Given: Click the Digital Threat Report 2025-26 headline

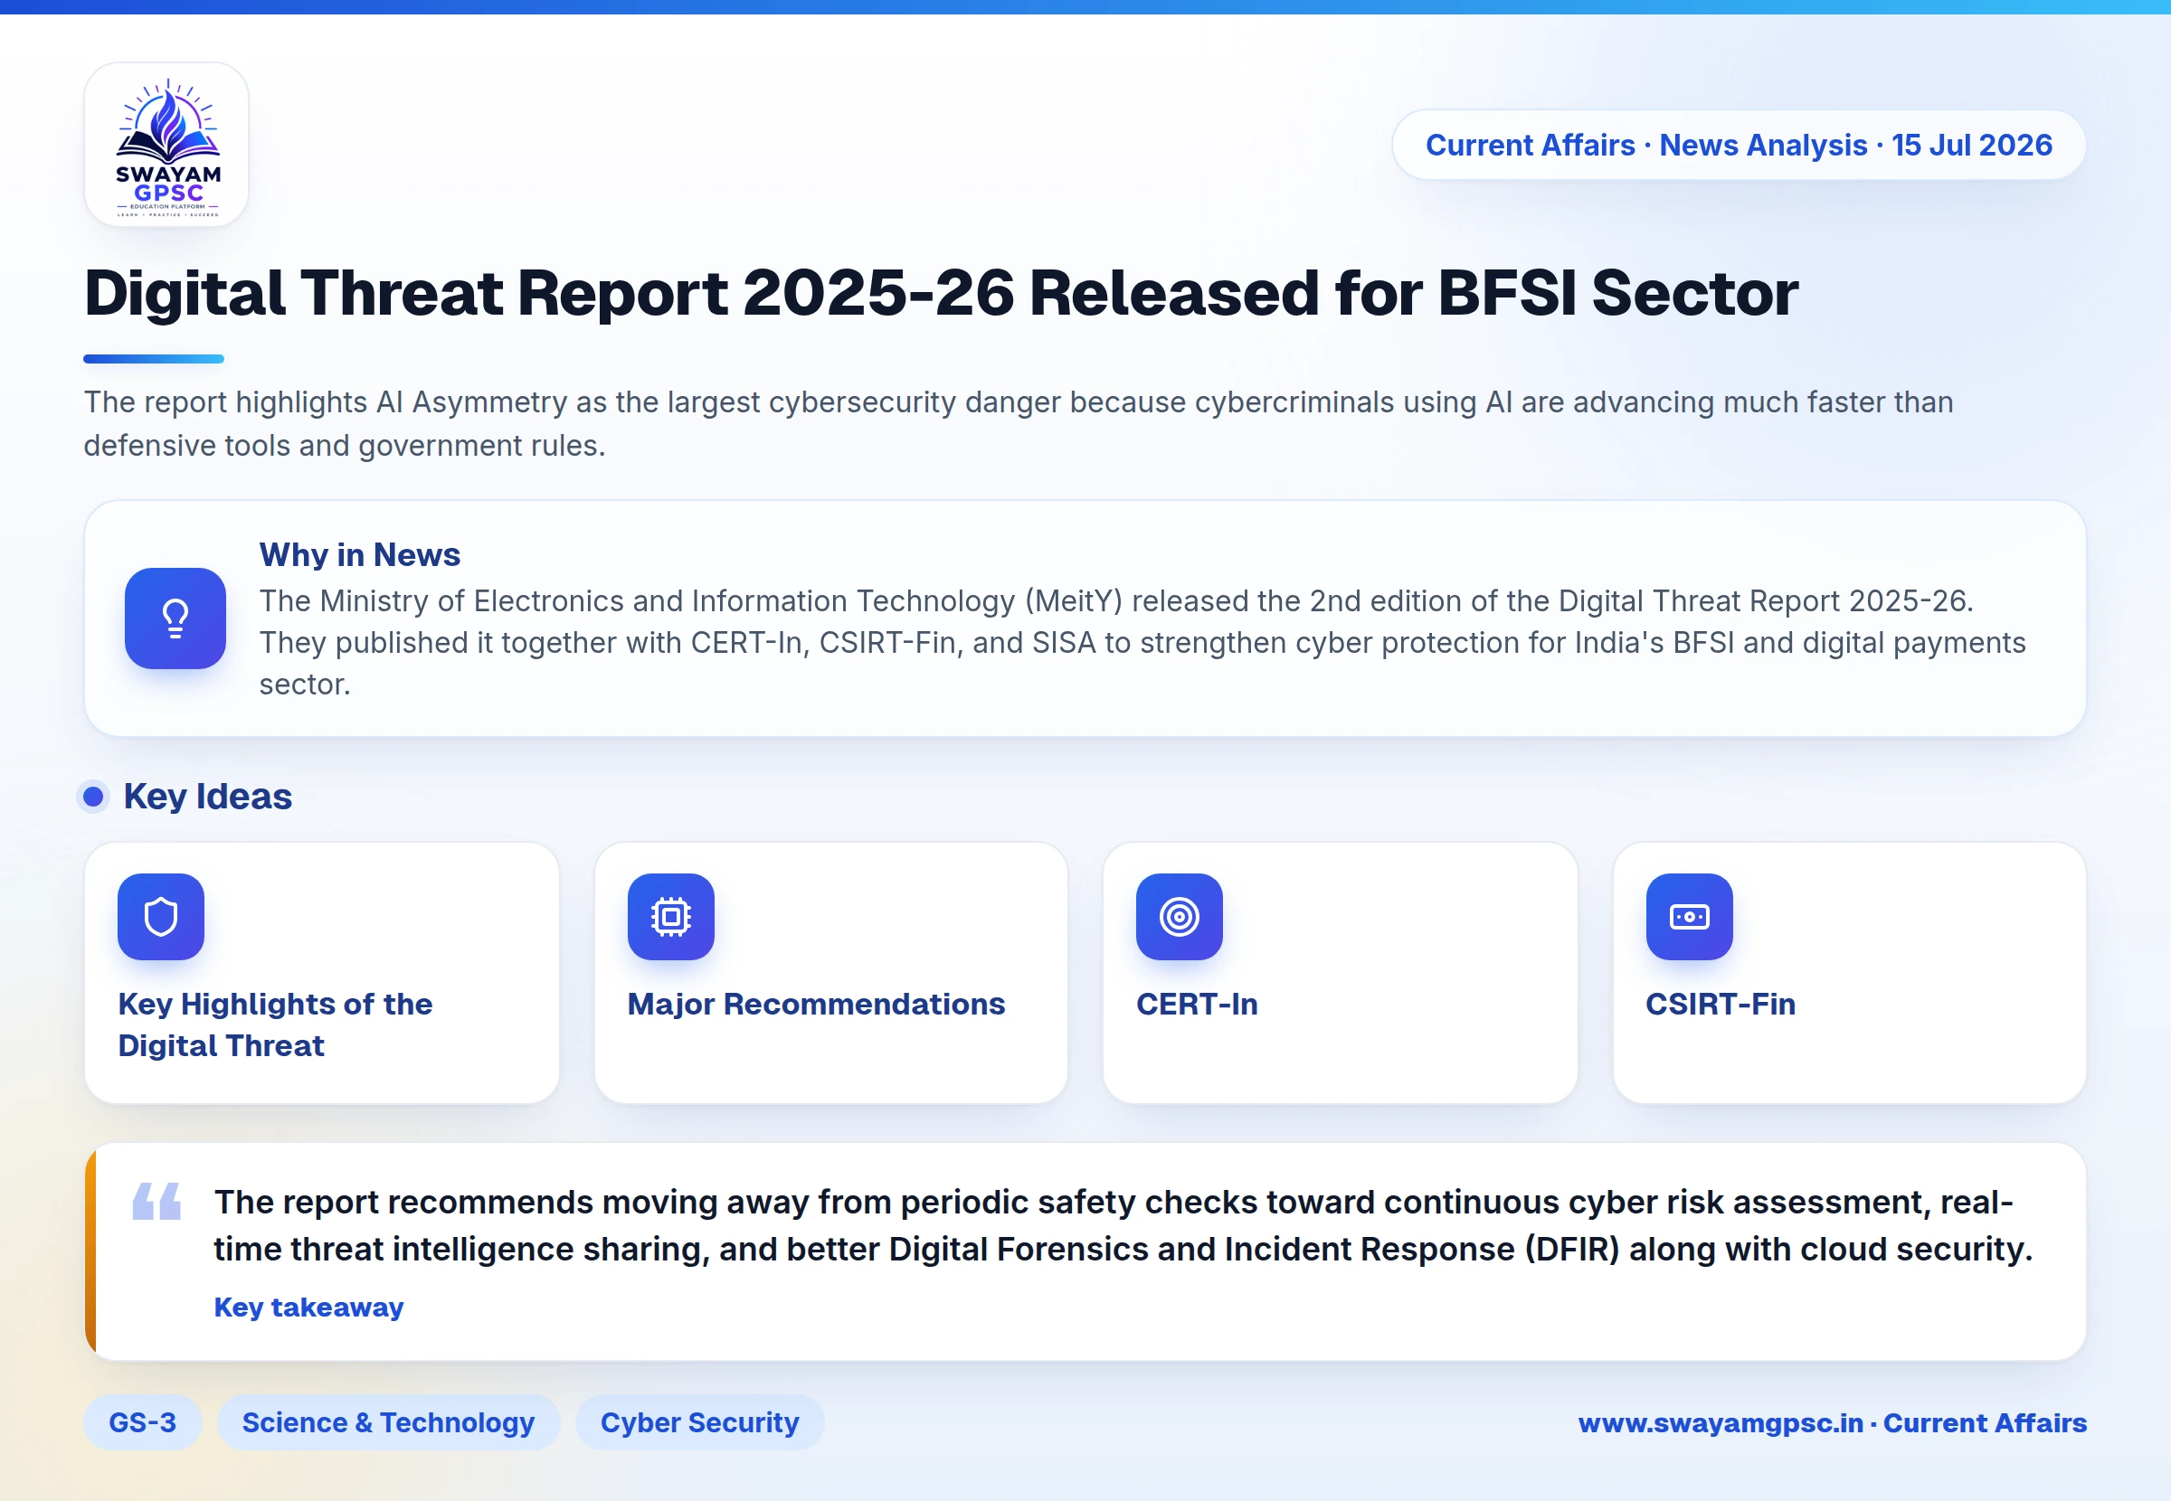Looking at the screenshot, I should click(x=941, y=292).
